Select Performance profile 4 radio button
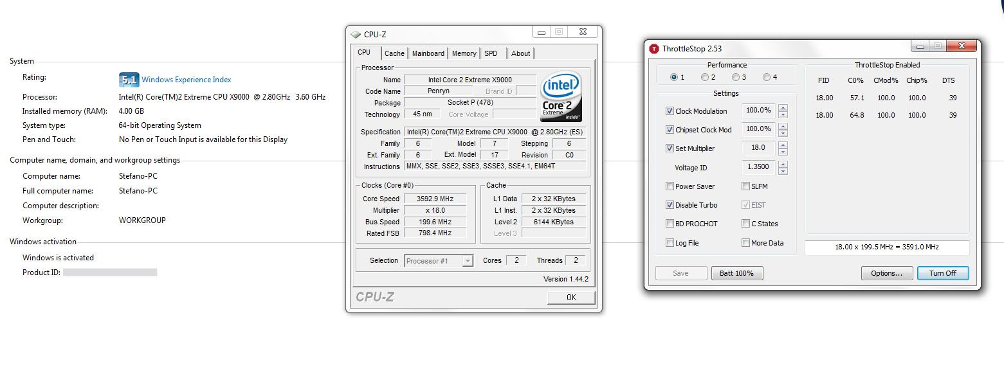 tap(767, 77)
